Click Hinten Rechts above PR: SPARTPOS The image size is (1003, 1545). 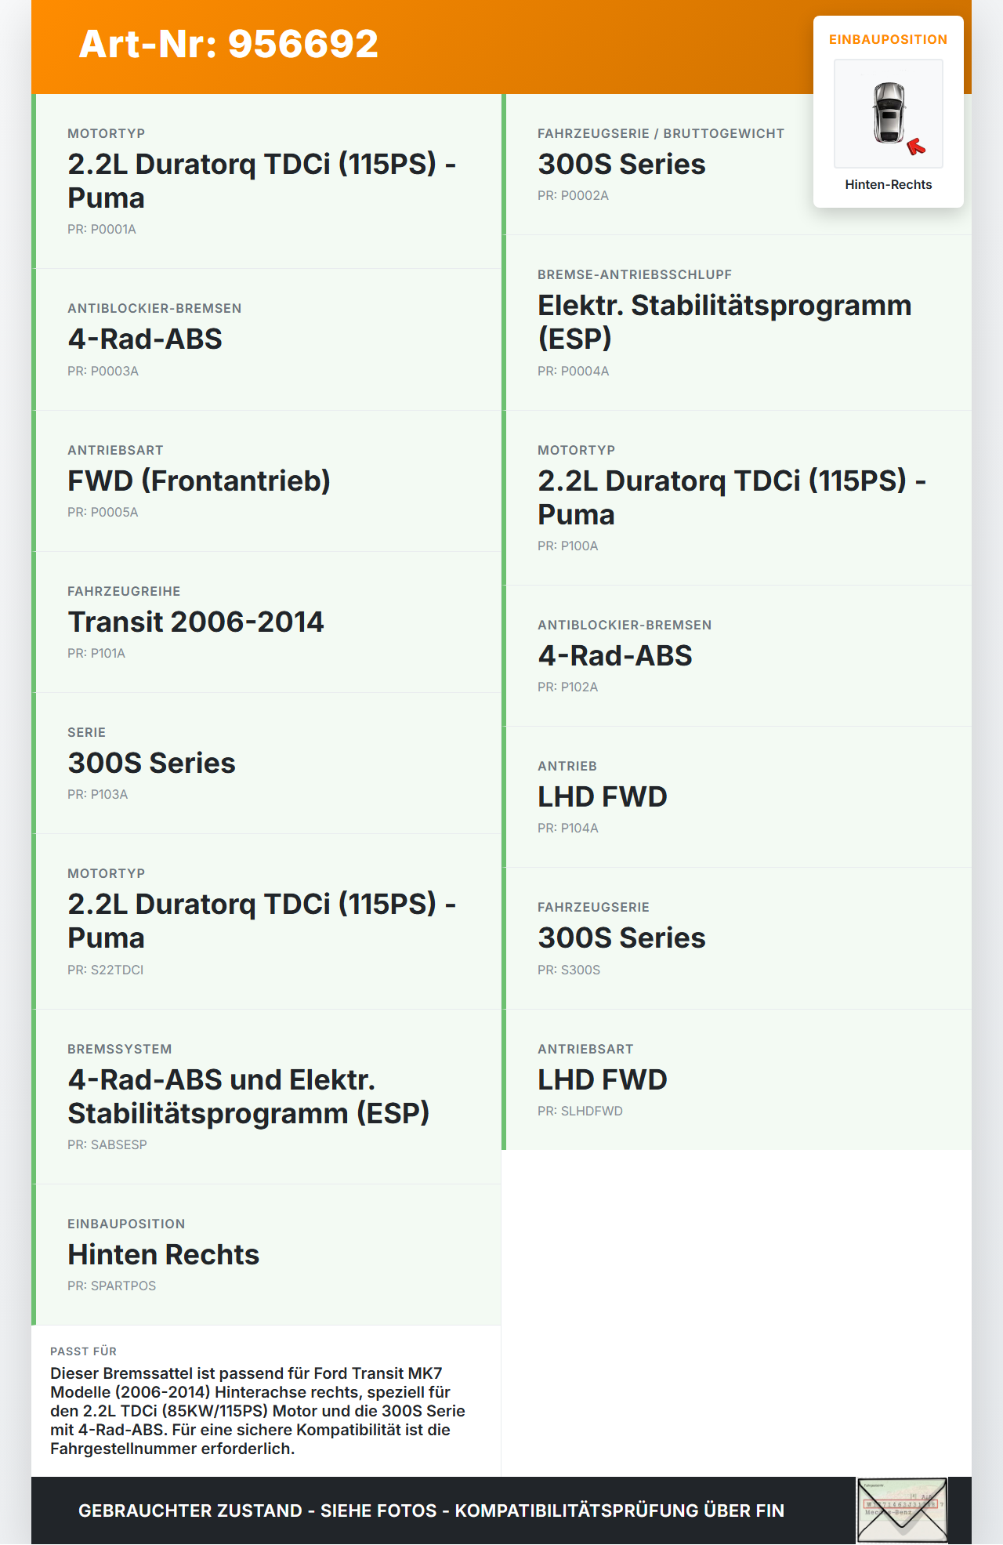(x=163, y=1254)
